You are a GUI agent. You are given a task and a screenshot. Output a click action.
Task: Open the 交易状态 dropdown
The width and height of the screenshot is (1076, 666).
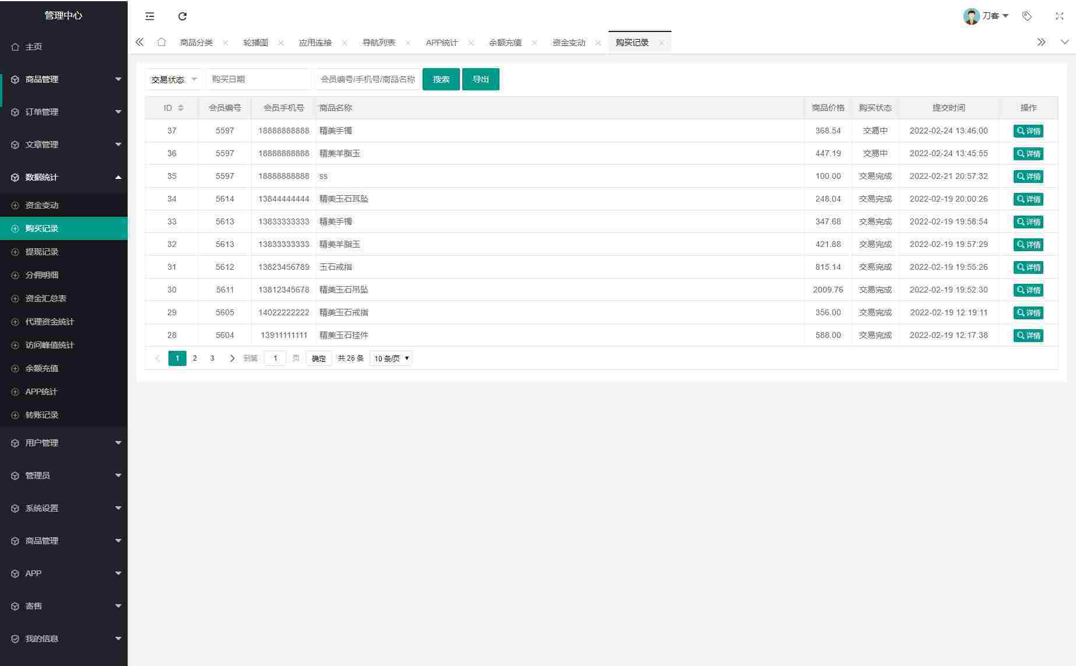174,79
